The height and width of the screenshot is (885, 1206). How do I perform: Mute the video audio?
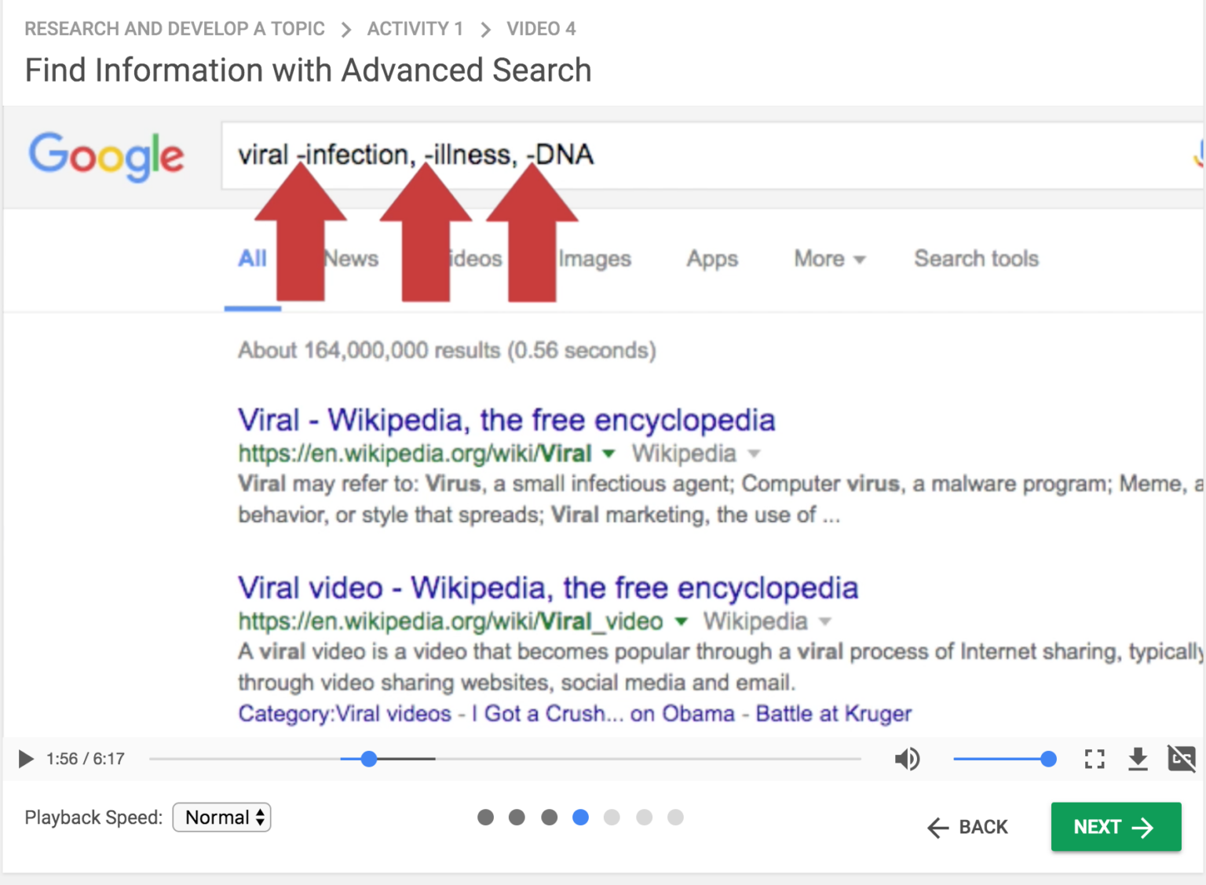(907, 759)
